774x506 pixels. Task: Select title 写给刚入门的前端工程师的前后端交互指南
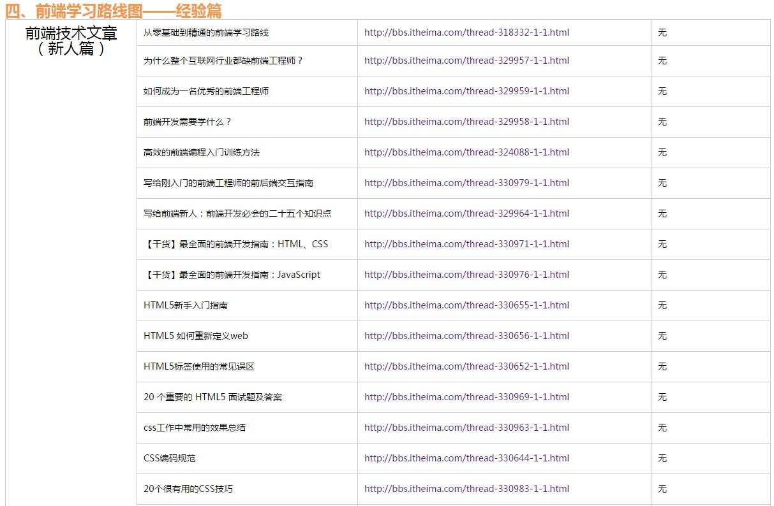click(228, 183)
